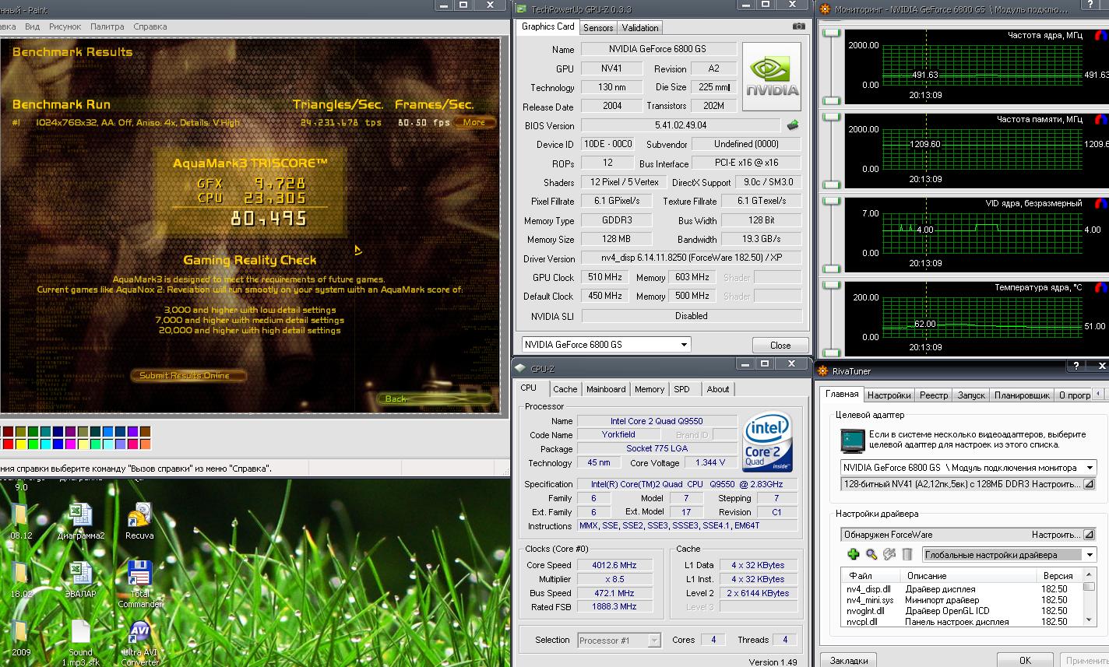The image size is (1109, 667).
Task: Click the Описание column header in RivaTuner file list
Action: coord(968,576)
